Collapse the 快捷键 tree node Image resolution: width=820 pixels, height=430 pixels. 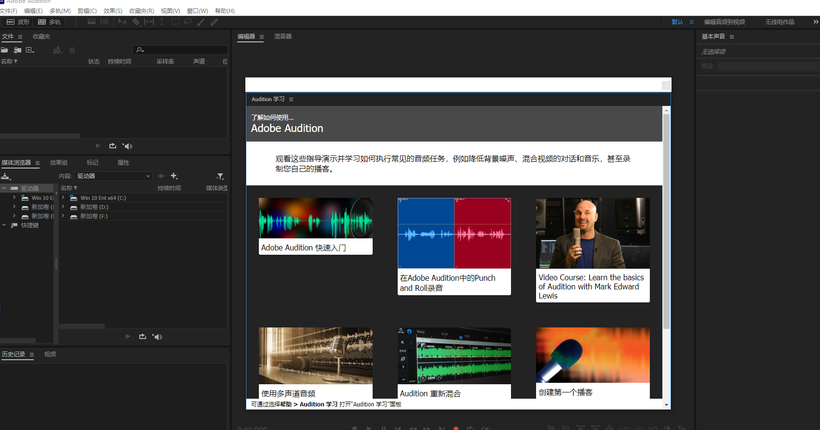(x=4, y=225)
